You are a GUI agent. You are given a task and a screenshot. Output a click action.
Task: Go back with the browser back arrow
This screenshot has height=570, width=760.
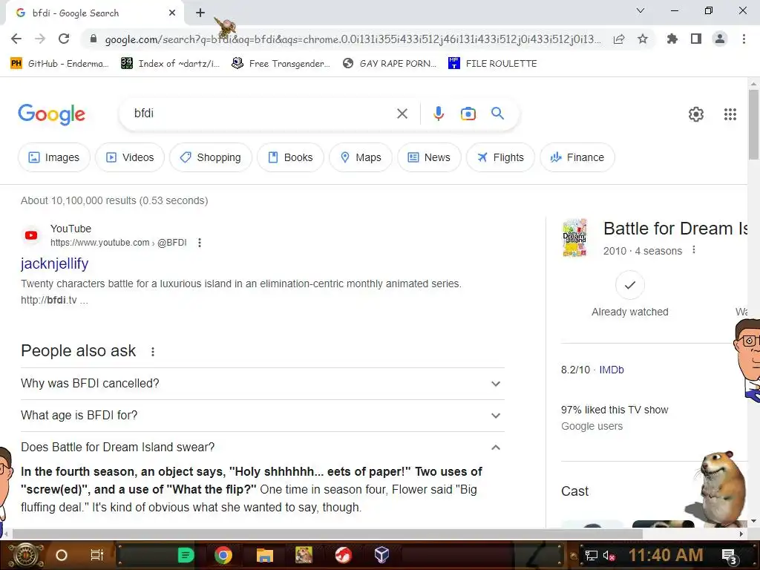16,39
